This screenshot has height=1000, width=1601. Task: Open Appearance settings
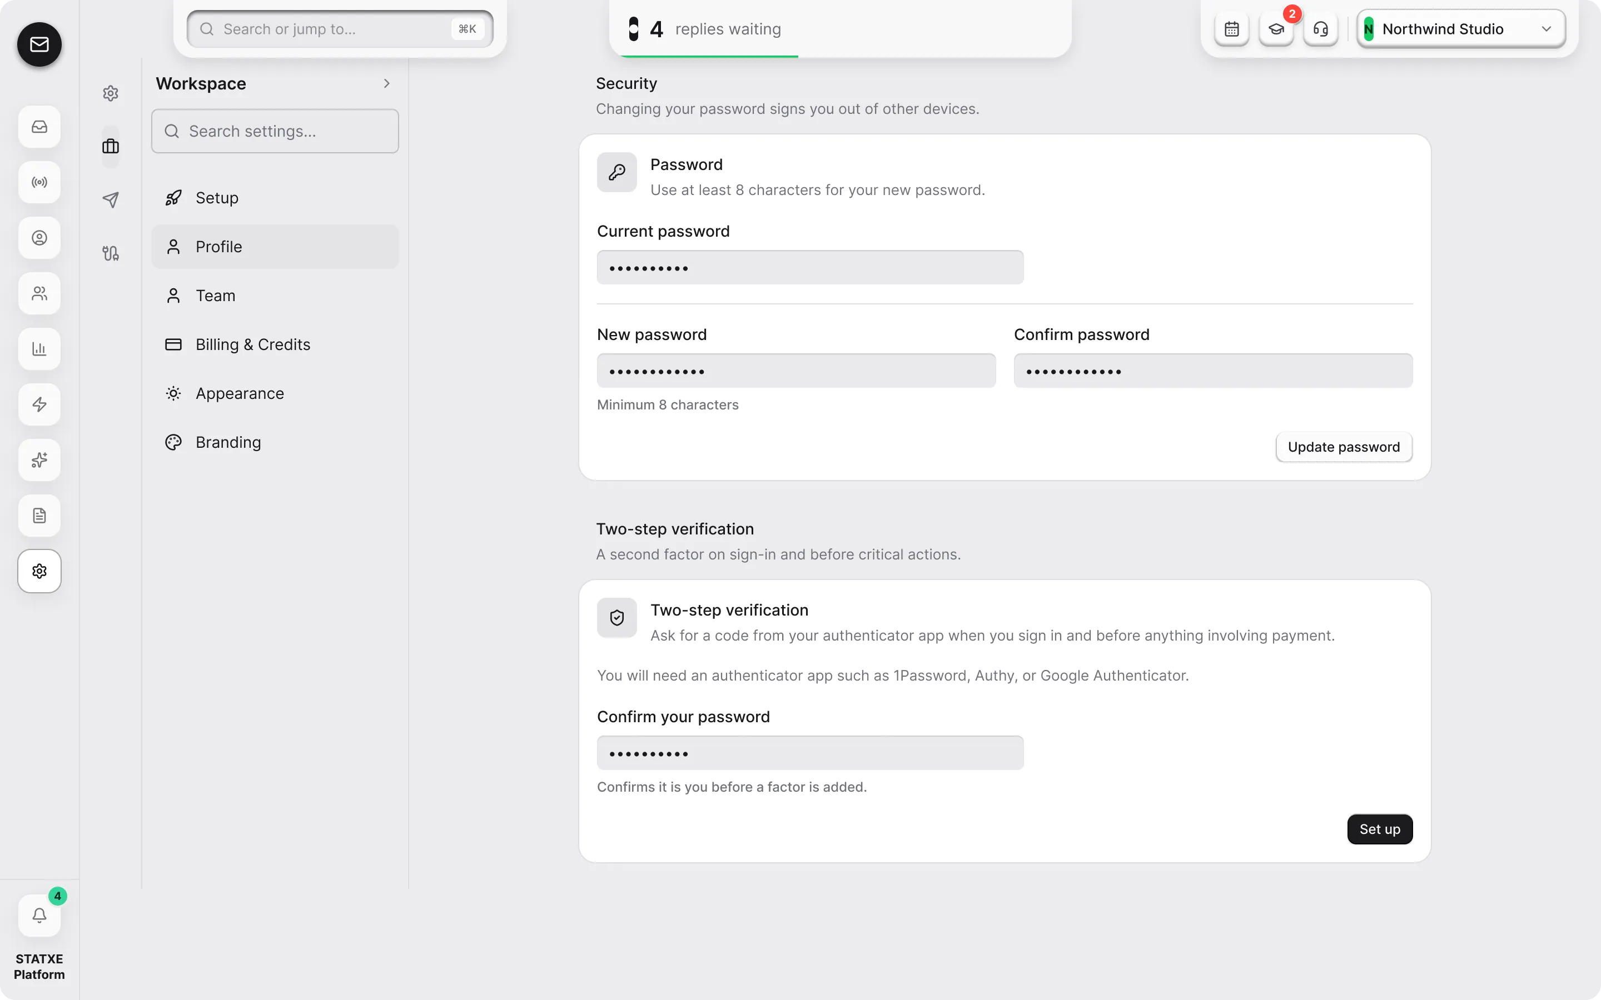275,393
